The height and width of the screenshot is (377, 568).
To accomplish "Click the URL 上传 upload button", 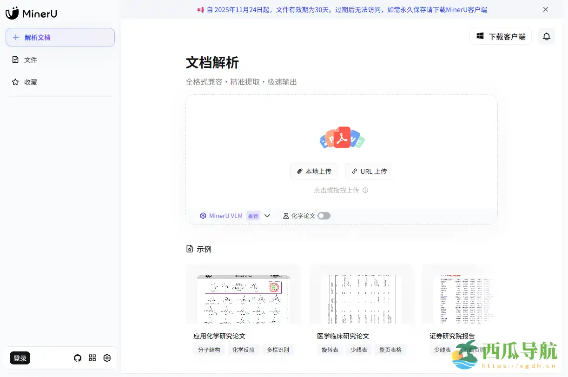I will pyautogui.click(x=369, y=171).
